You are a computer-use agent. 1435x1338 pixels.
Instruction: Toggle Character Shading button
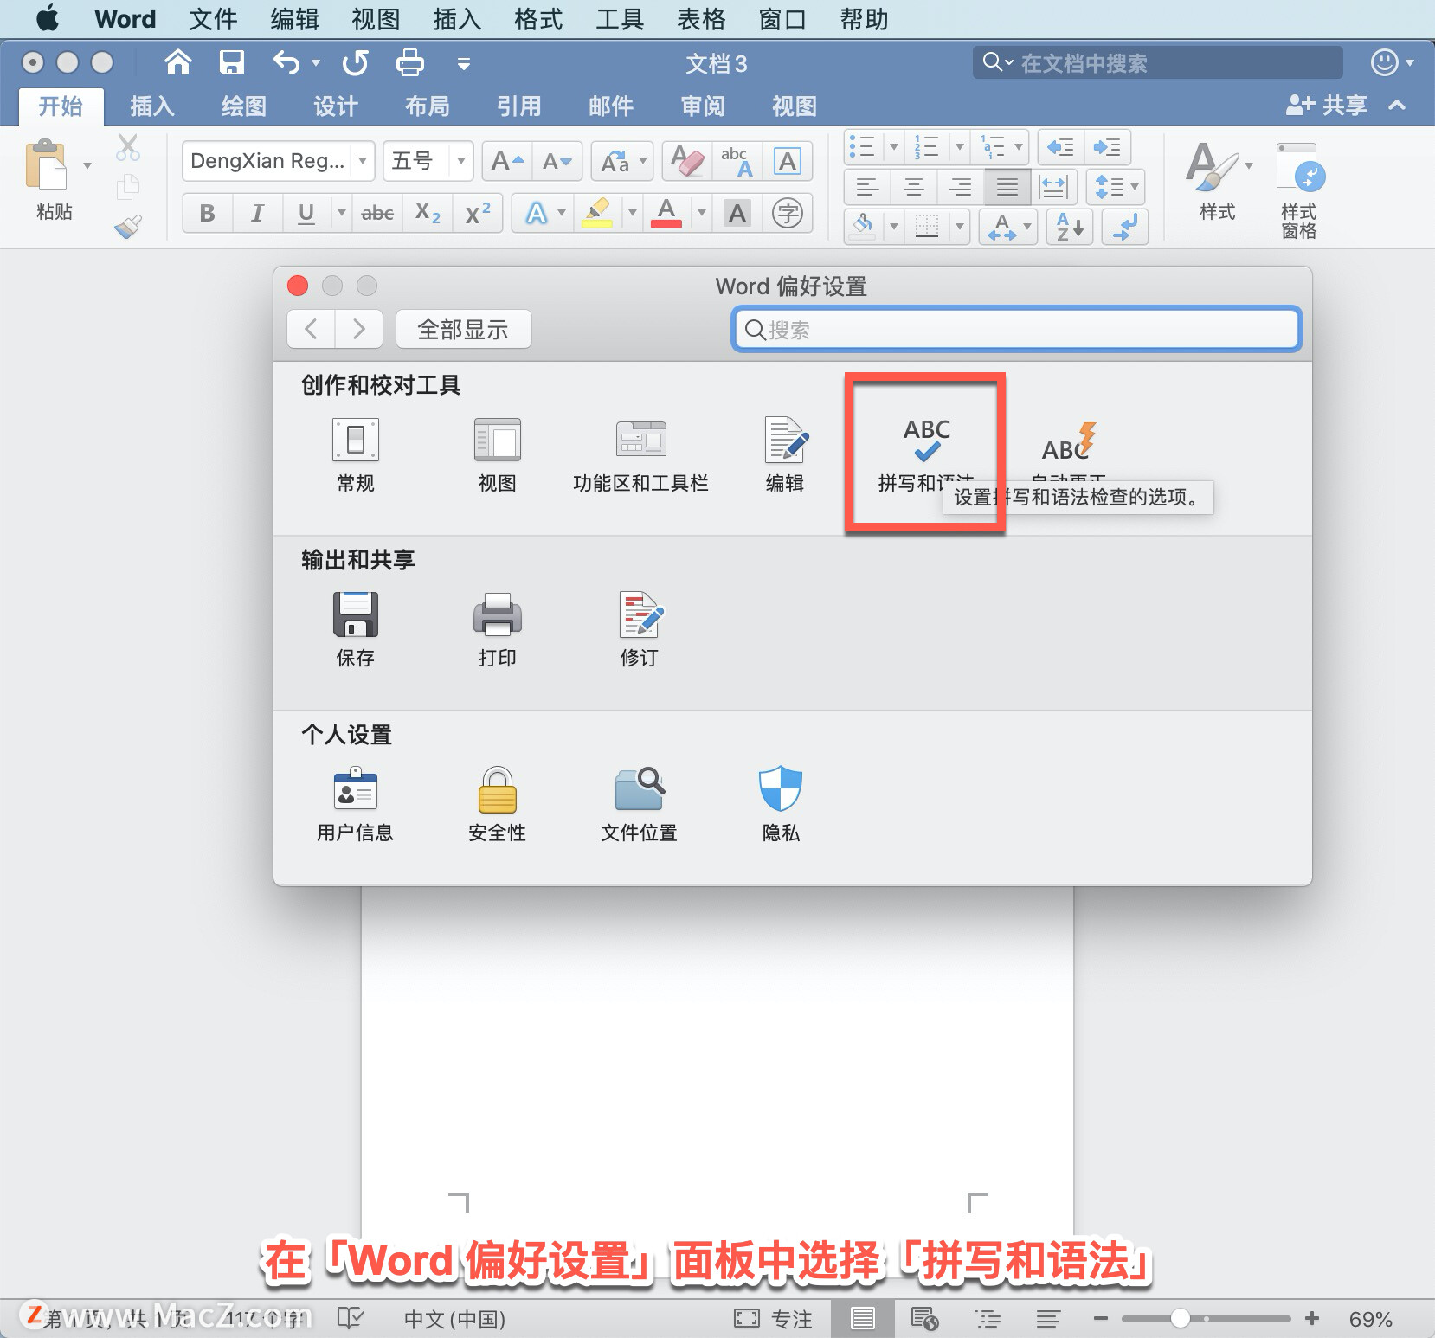737,213
